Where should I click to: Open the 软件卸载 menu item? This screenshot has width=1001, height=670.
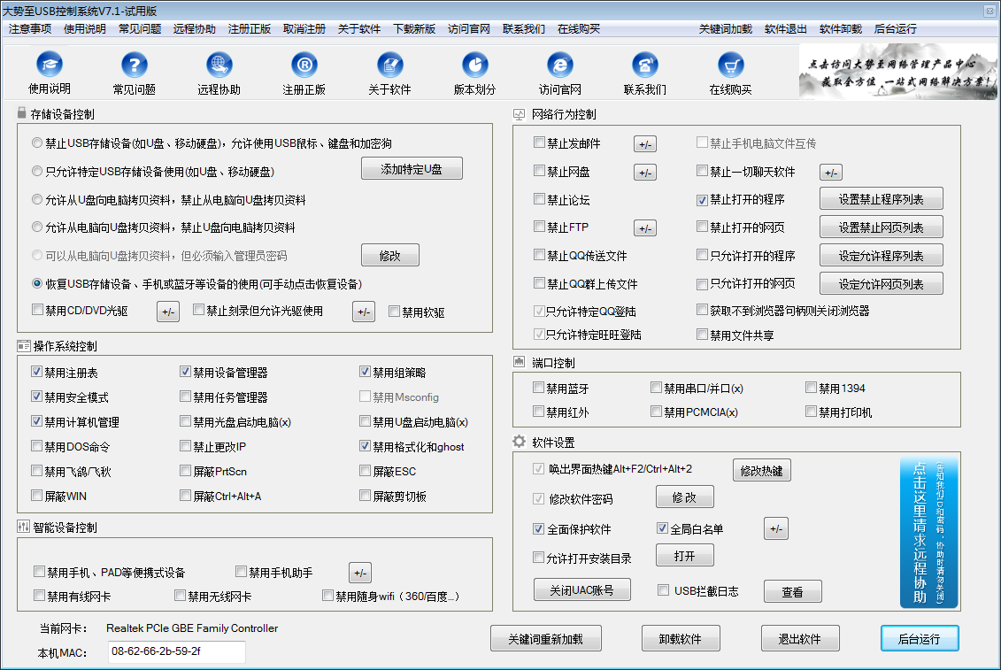pos(840,28)
